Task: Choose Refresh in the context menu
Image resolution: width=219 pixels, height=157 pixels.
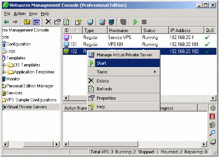Action: (124, 89)
